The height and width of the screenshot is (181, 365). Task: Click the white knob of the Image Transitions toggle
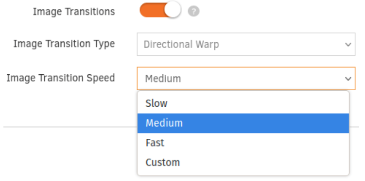(x=173, y=10)
